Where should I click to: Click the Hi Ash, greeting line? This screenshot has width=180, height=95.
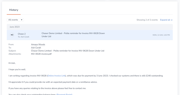pyautogui.click(x=12, y=63)
